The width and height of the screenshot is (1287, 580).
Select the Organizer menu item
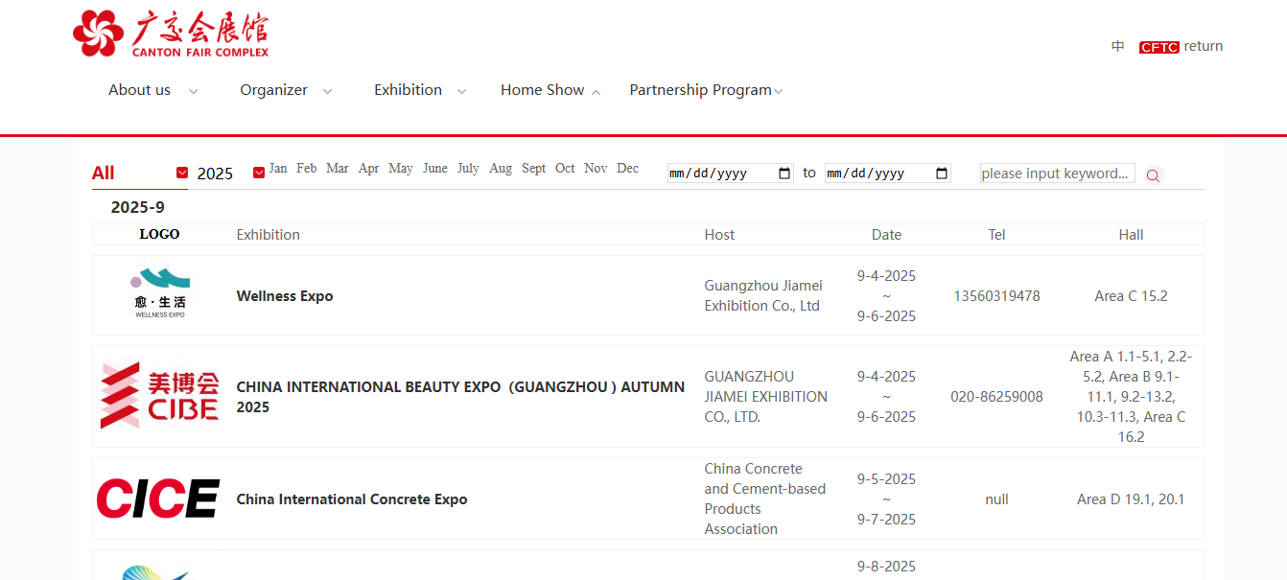[273, 89]
